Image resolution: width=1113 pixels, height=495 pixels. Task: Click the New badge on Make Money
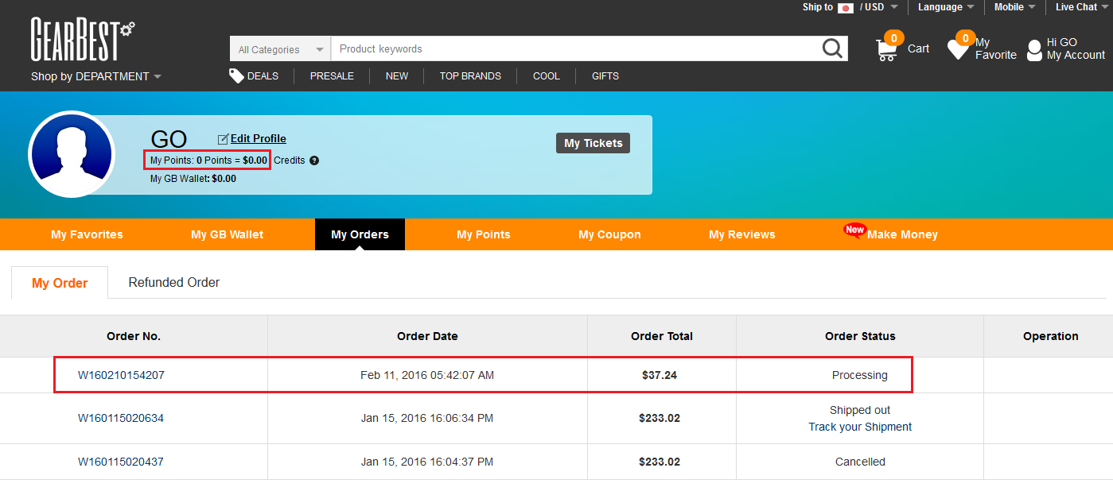(854, 230)
